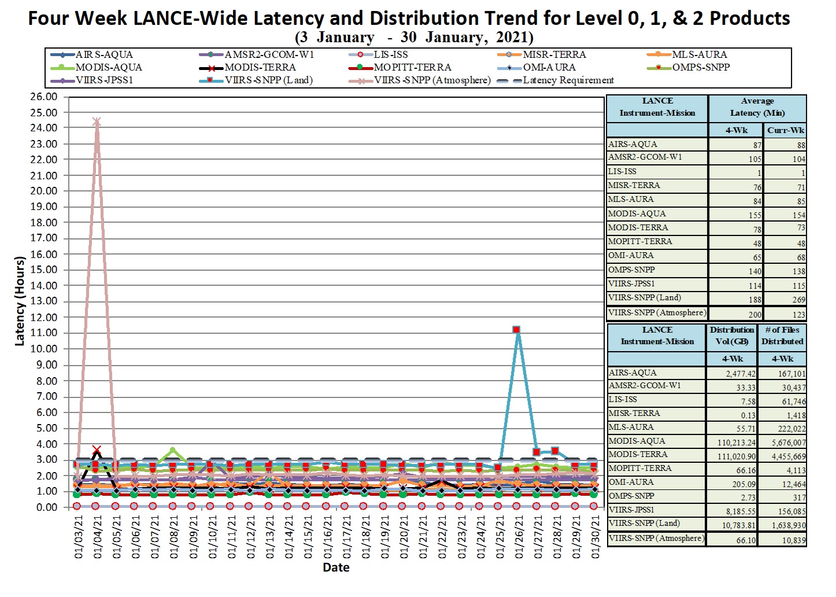Click the MODIS-TERRA x marker on 01/04/21
Screen dimensions: 836x597
pos(97,450)
